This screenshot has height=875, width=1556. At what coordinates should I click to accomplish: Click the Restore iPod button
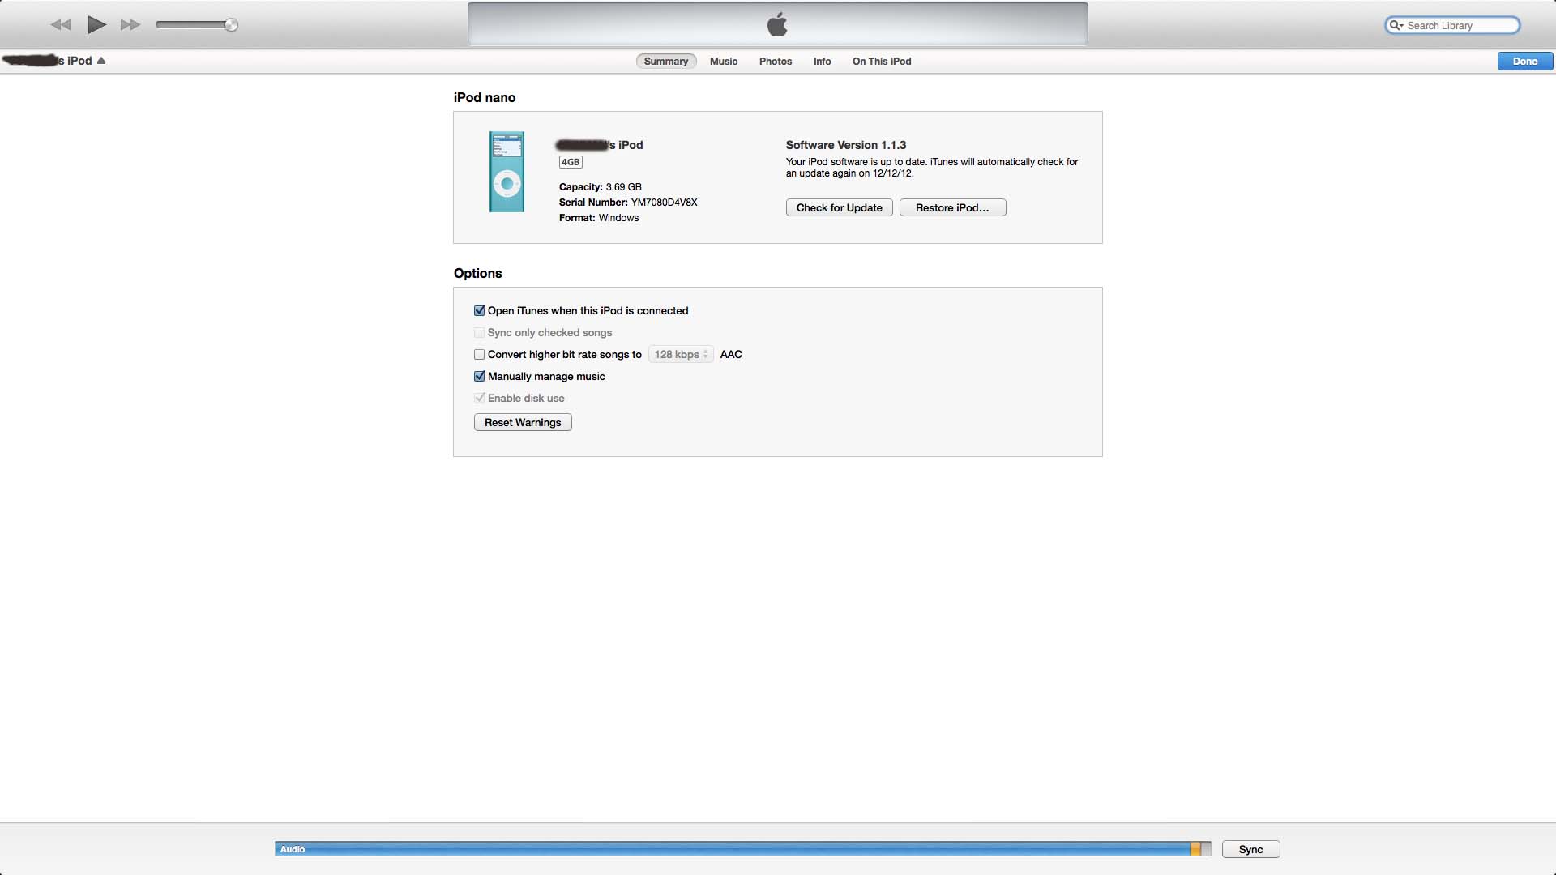[952, 208]
